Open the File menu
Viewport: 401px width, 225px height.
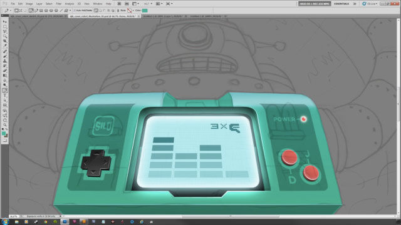pos(13,4)
